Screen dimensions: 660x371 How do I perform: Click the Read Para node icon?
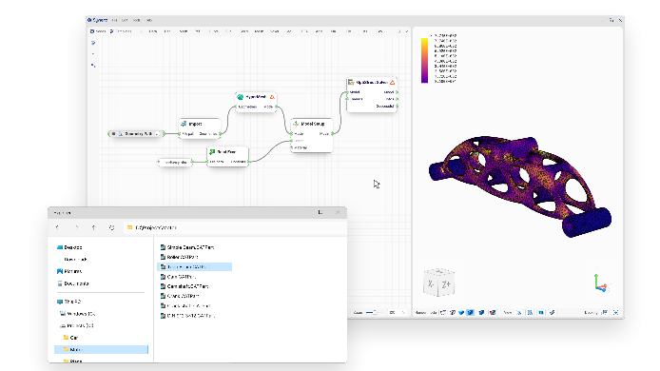click(x=212, y=151)
